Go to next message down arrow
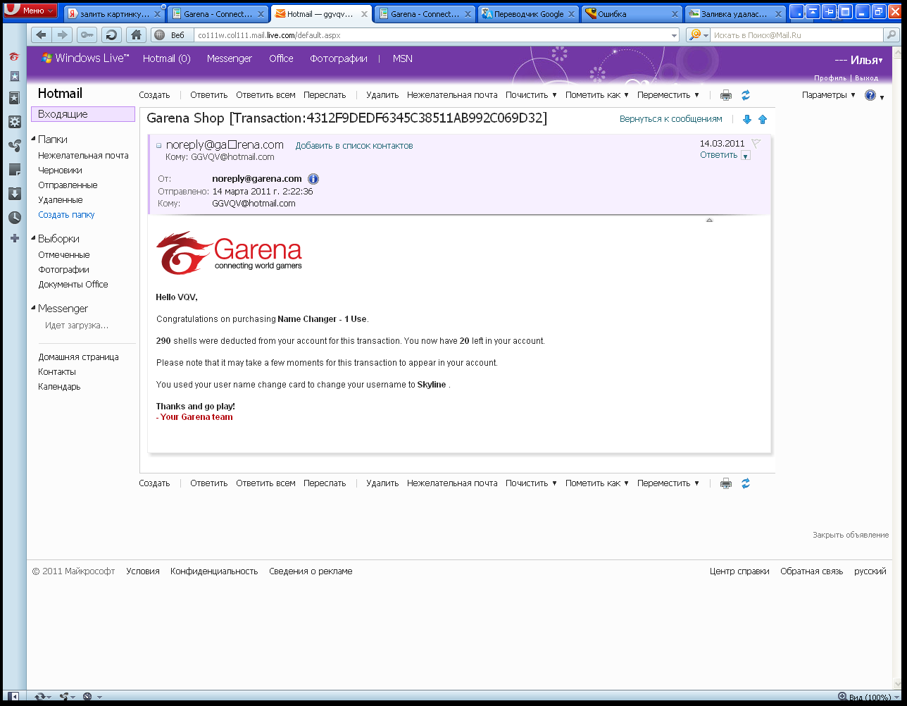The height and width of the screenshot is (706, 907). [x=747, y=120]
